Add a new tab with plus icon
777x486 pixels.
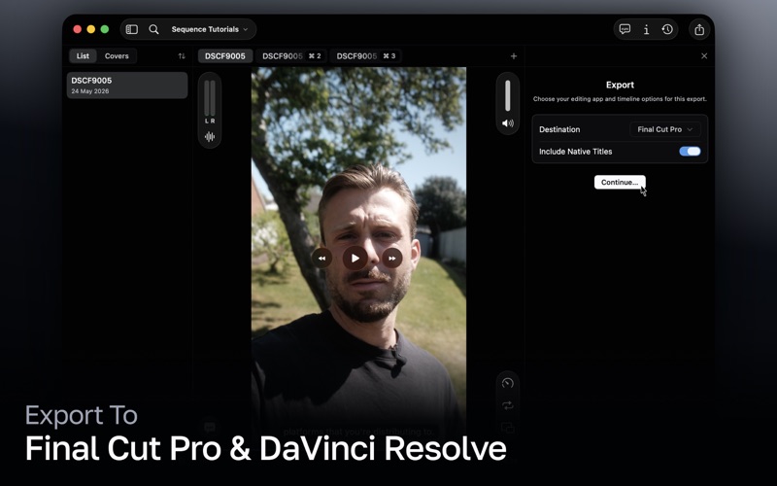[514, 56]
